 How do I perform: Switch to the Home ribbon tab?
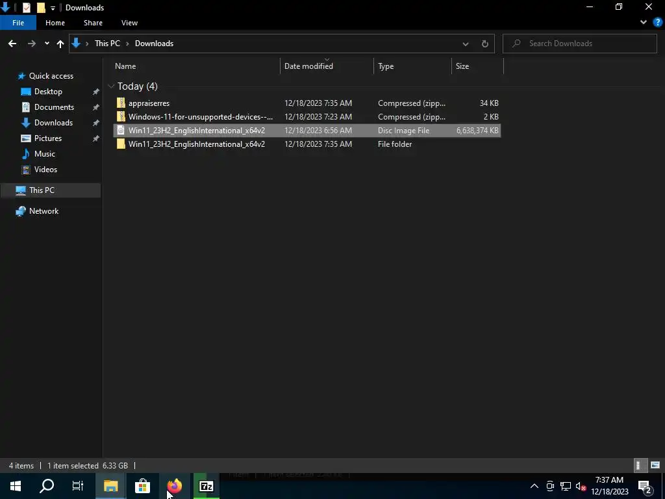pyautogui.click(x=55, y=23)
